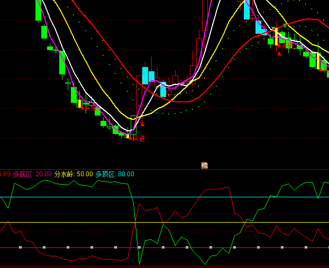Click the red moving average peak at top right
This screenshot has width=329, height=268.
point(308,20)
